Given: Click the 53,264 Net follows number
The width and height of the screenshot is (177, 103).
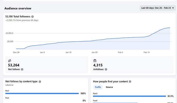Looking at the screenshot, I should [14, 65].
